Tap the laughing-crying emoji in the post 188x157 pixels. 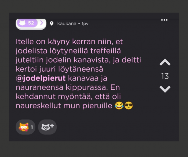tap(119, 105)
